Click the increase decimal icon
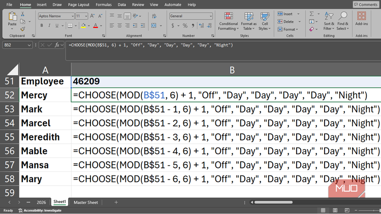Viewport: 381px width, 214px height. (x=202, y=25)
